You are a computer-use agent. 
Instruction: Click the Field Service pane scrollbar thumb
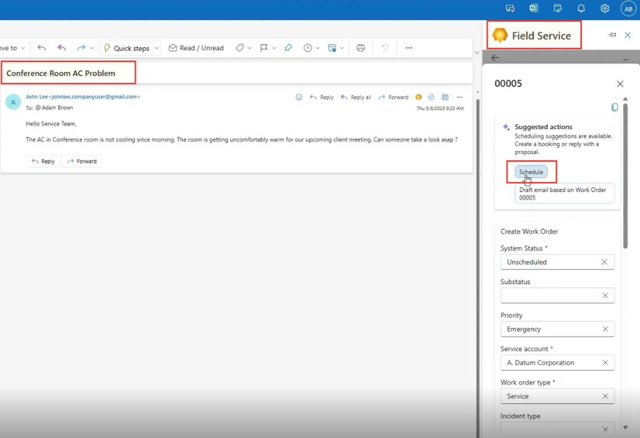point(626,175)
